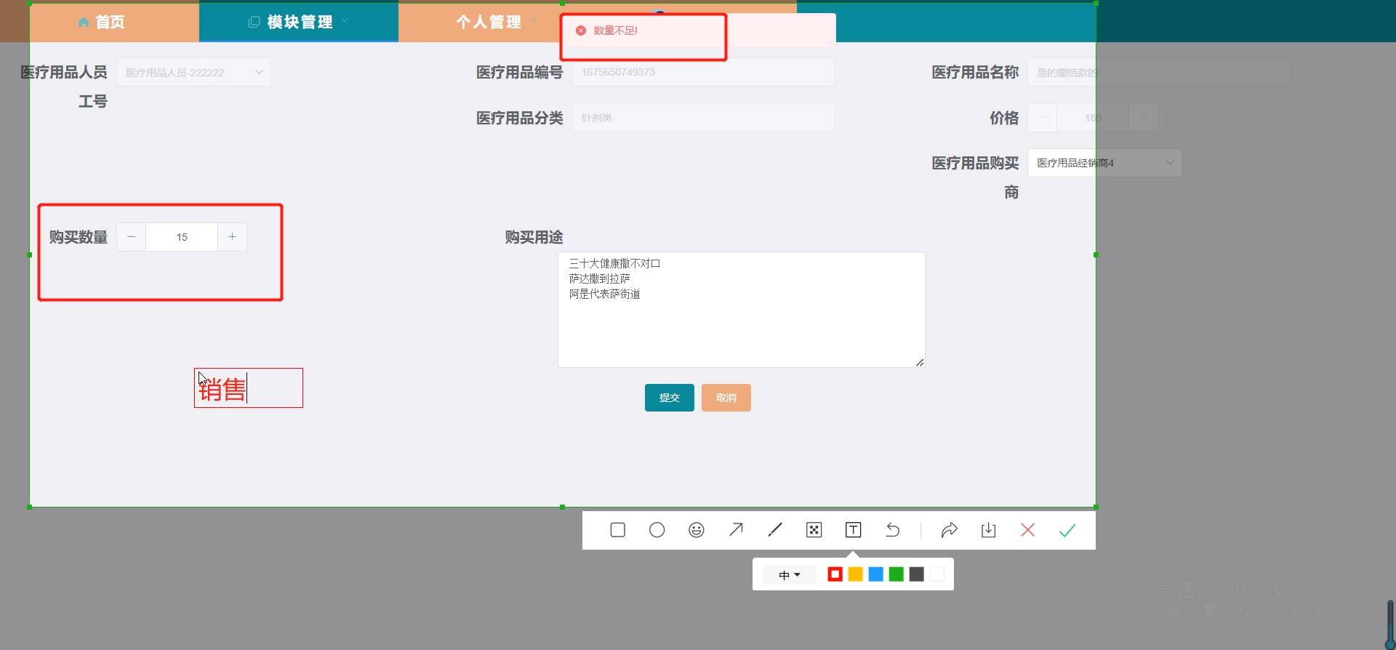Select the rectangle annotation tool

coord(618,530)
